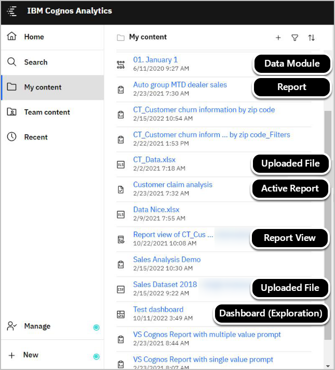Click the date 6/11/2020 9:27 AM
The width and height of the screenshot is (335, 370).
click(161, 68)
